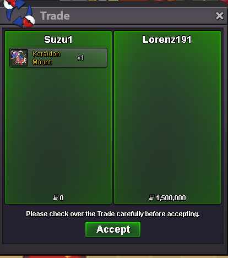The image size is (228, 258).
Task: Click the Pokedollar symbol in Suzu1's panel
Action: coord(56,197)
